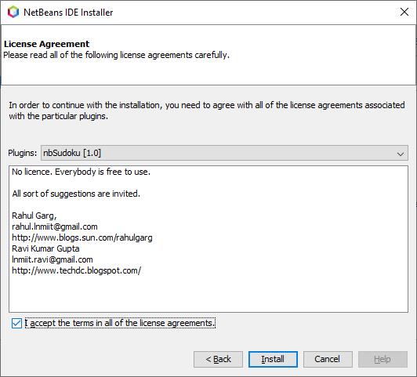Click the rahul.lnmiit@gmail.com email line
The image size is (417, 377).
tap(55, 227)
